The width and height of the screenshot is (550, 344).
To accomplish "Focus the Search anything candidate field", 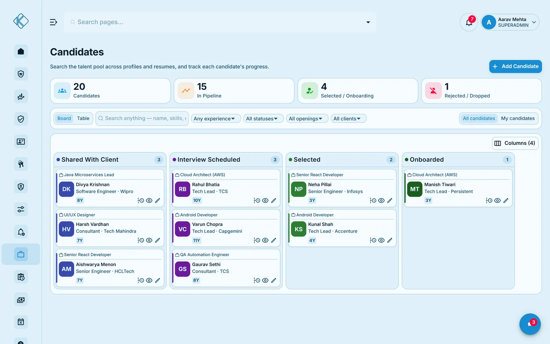I will point(142,118).
